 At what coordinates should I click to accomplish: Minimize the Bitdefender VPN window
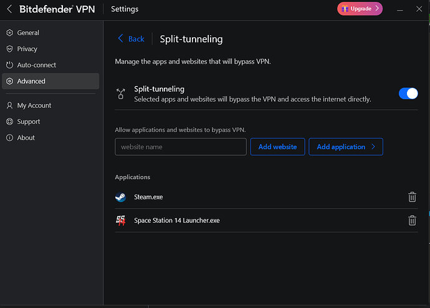[400, 9]
